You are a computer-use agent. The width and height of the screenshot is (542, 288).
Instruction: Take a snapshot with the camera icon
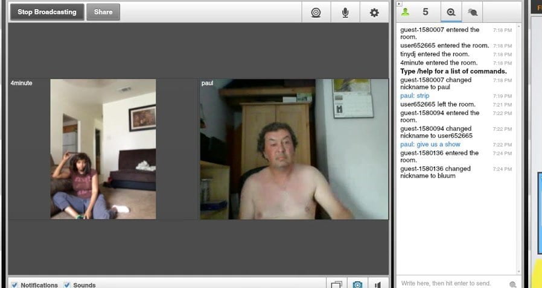click(358, 284)
